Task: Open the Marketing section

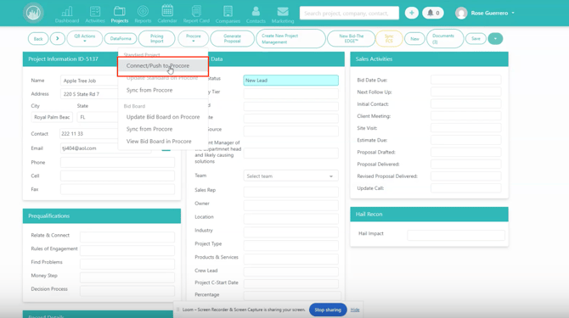Action: pos(283,15)
